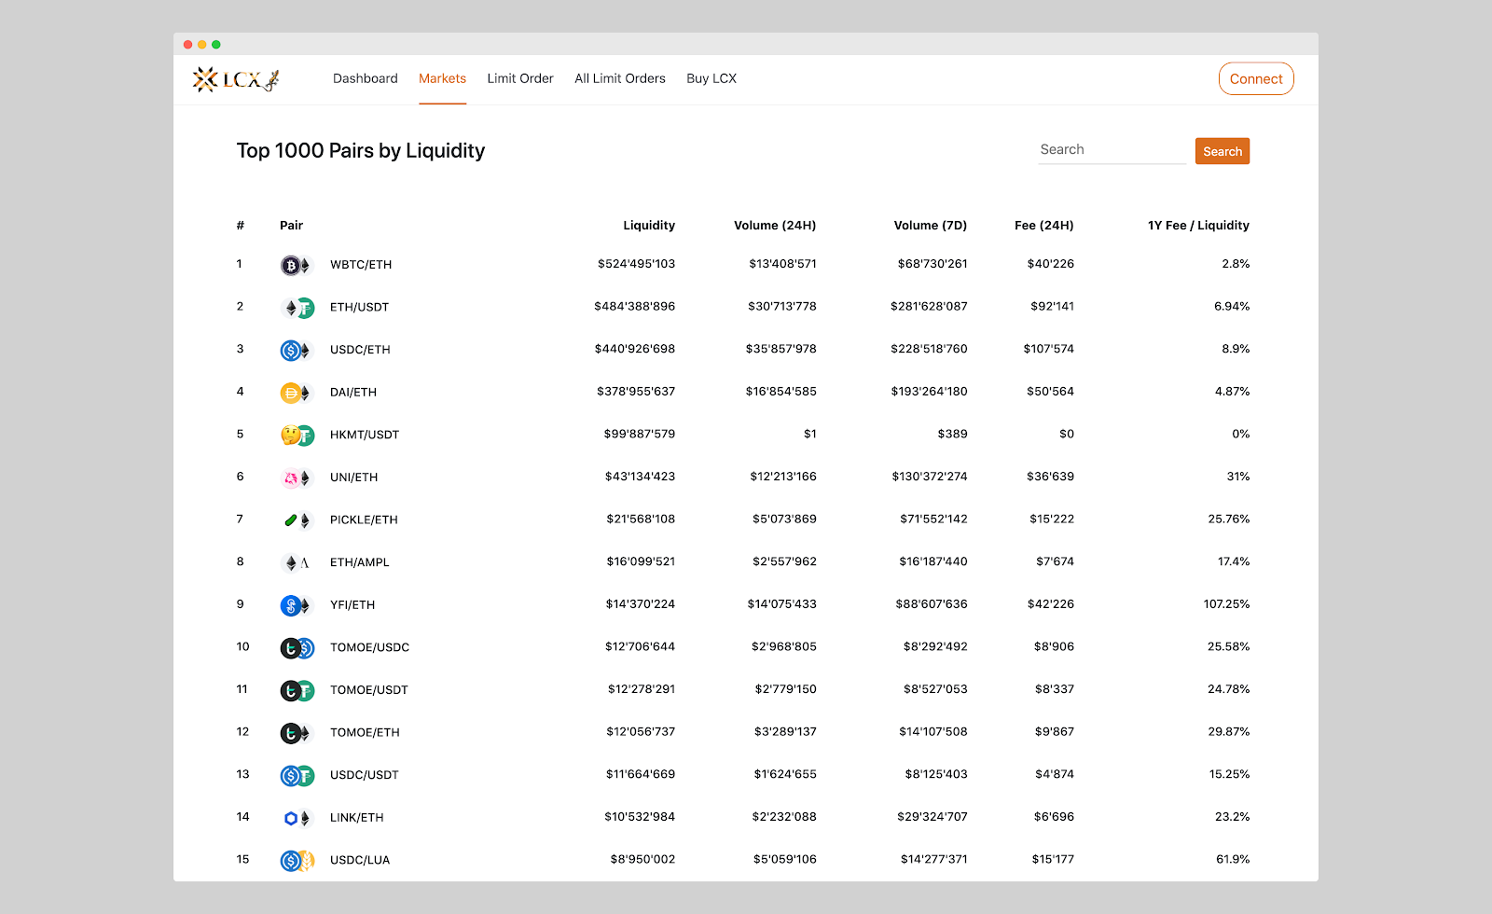Click WBTC/ETH liquidity value $524'495'103
The width and height of the screenshot is (1492, 914).
[x=636, y=264]
